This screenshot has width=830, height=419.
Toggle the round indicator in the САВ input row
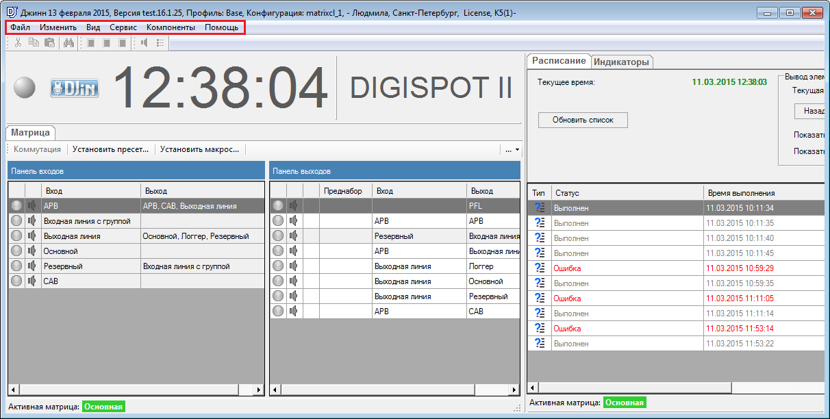click(16, 281)
